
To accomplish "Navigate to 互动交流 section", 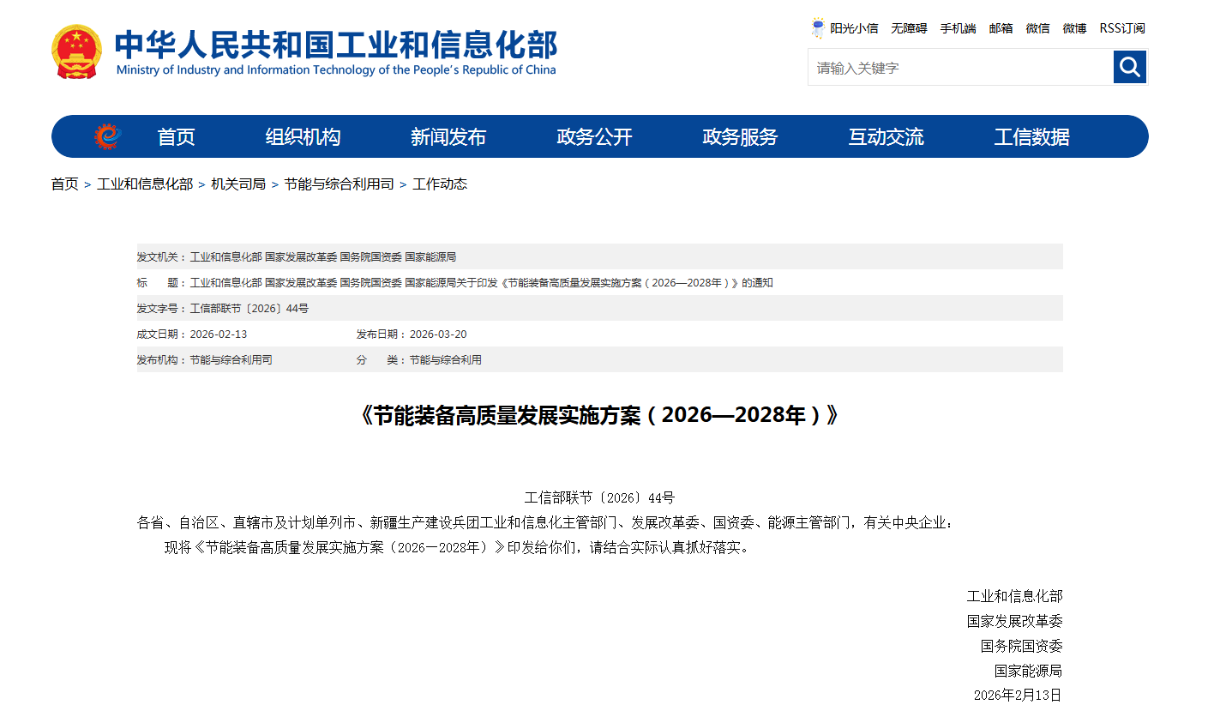I will 886,137.
